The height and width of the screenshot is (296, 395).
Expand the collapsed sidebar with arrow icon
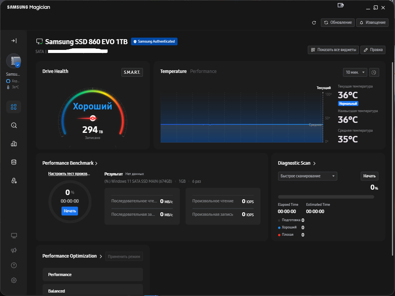[x=14, y=41]
